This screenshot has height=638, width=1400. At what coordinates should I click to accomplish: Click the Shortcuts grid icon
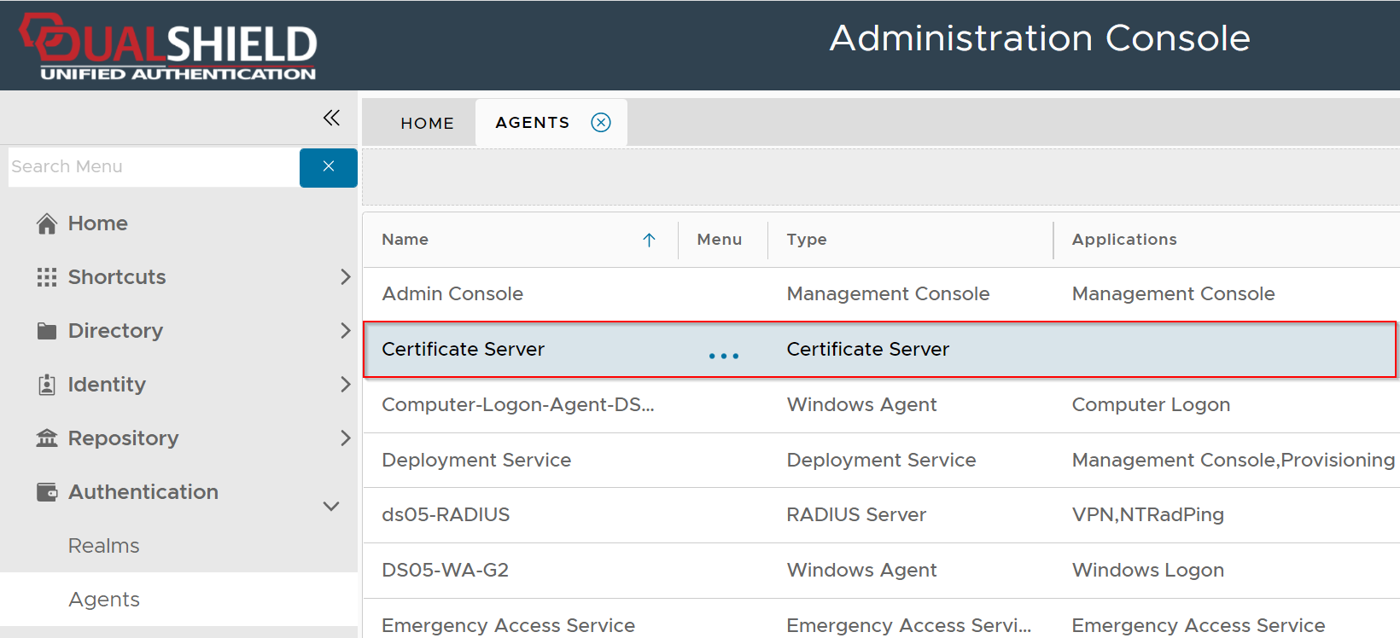47,277
